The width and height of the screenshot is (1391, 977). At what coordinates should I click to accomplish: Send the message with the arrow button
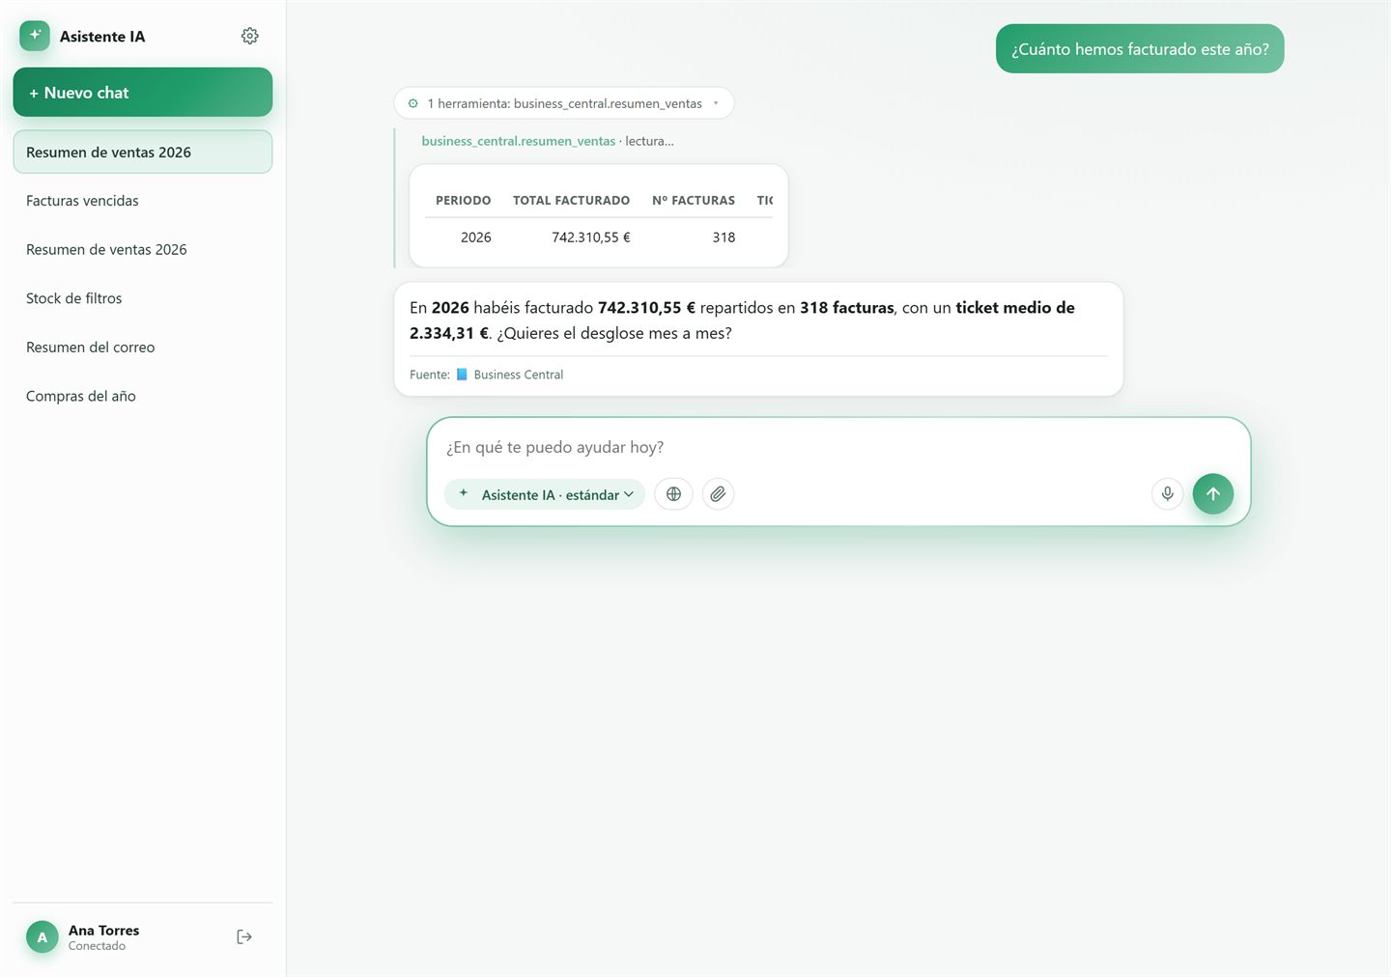tap(1212, 494)
